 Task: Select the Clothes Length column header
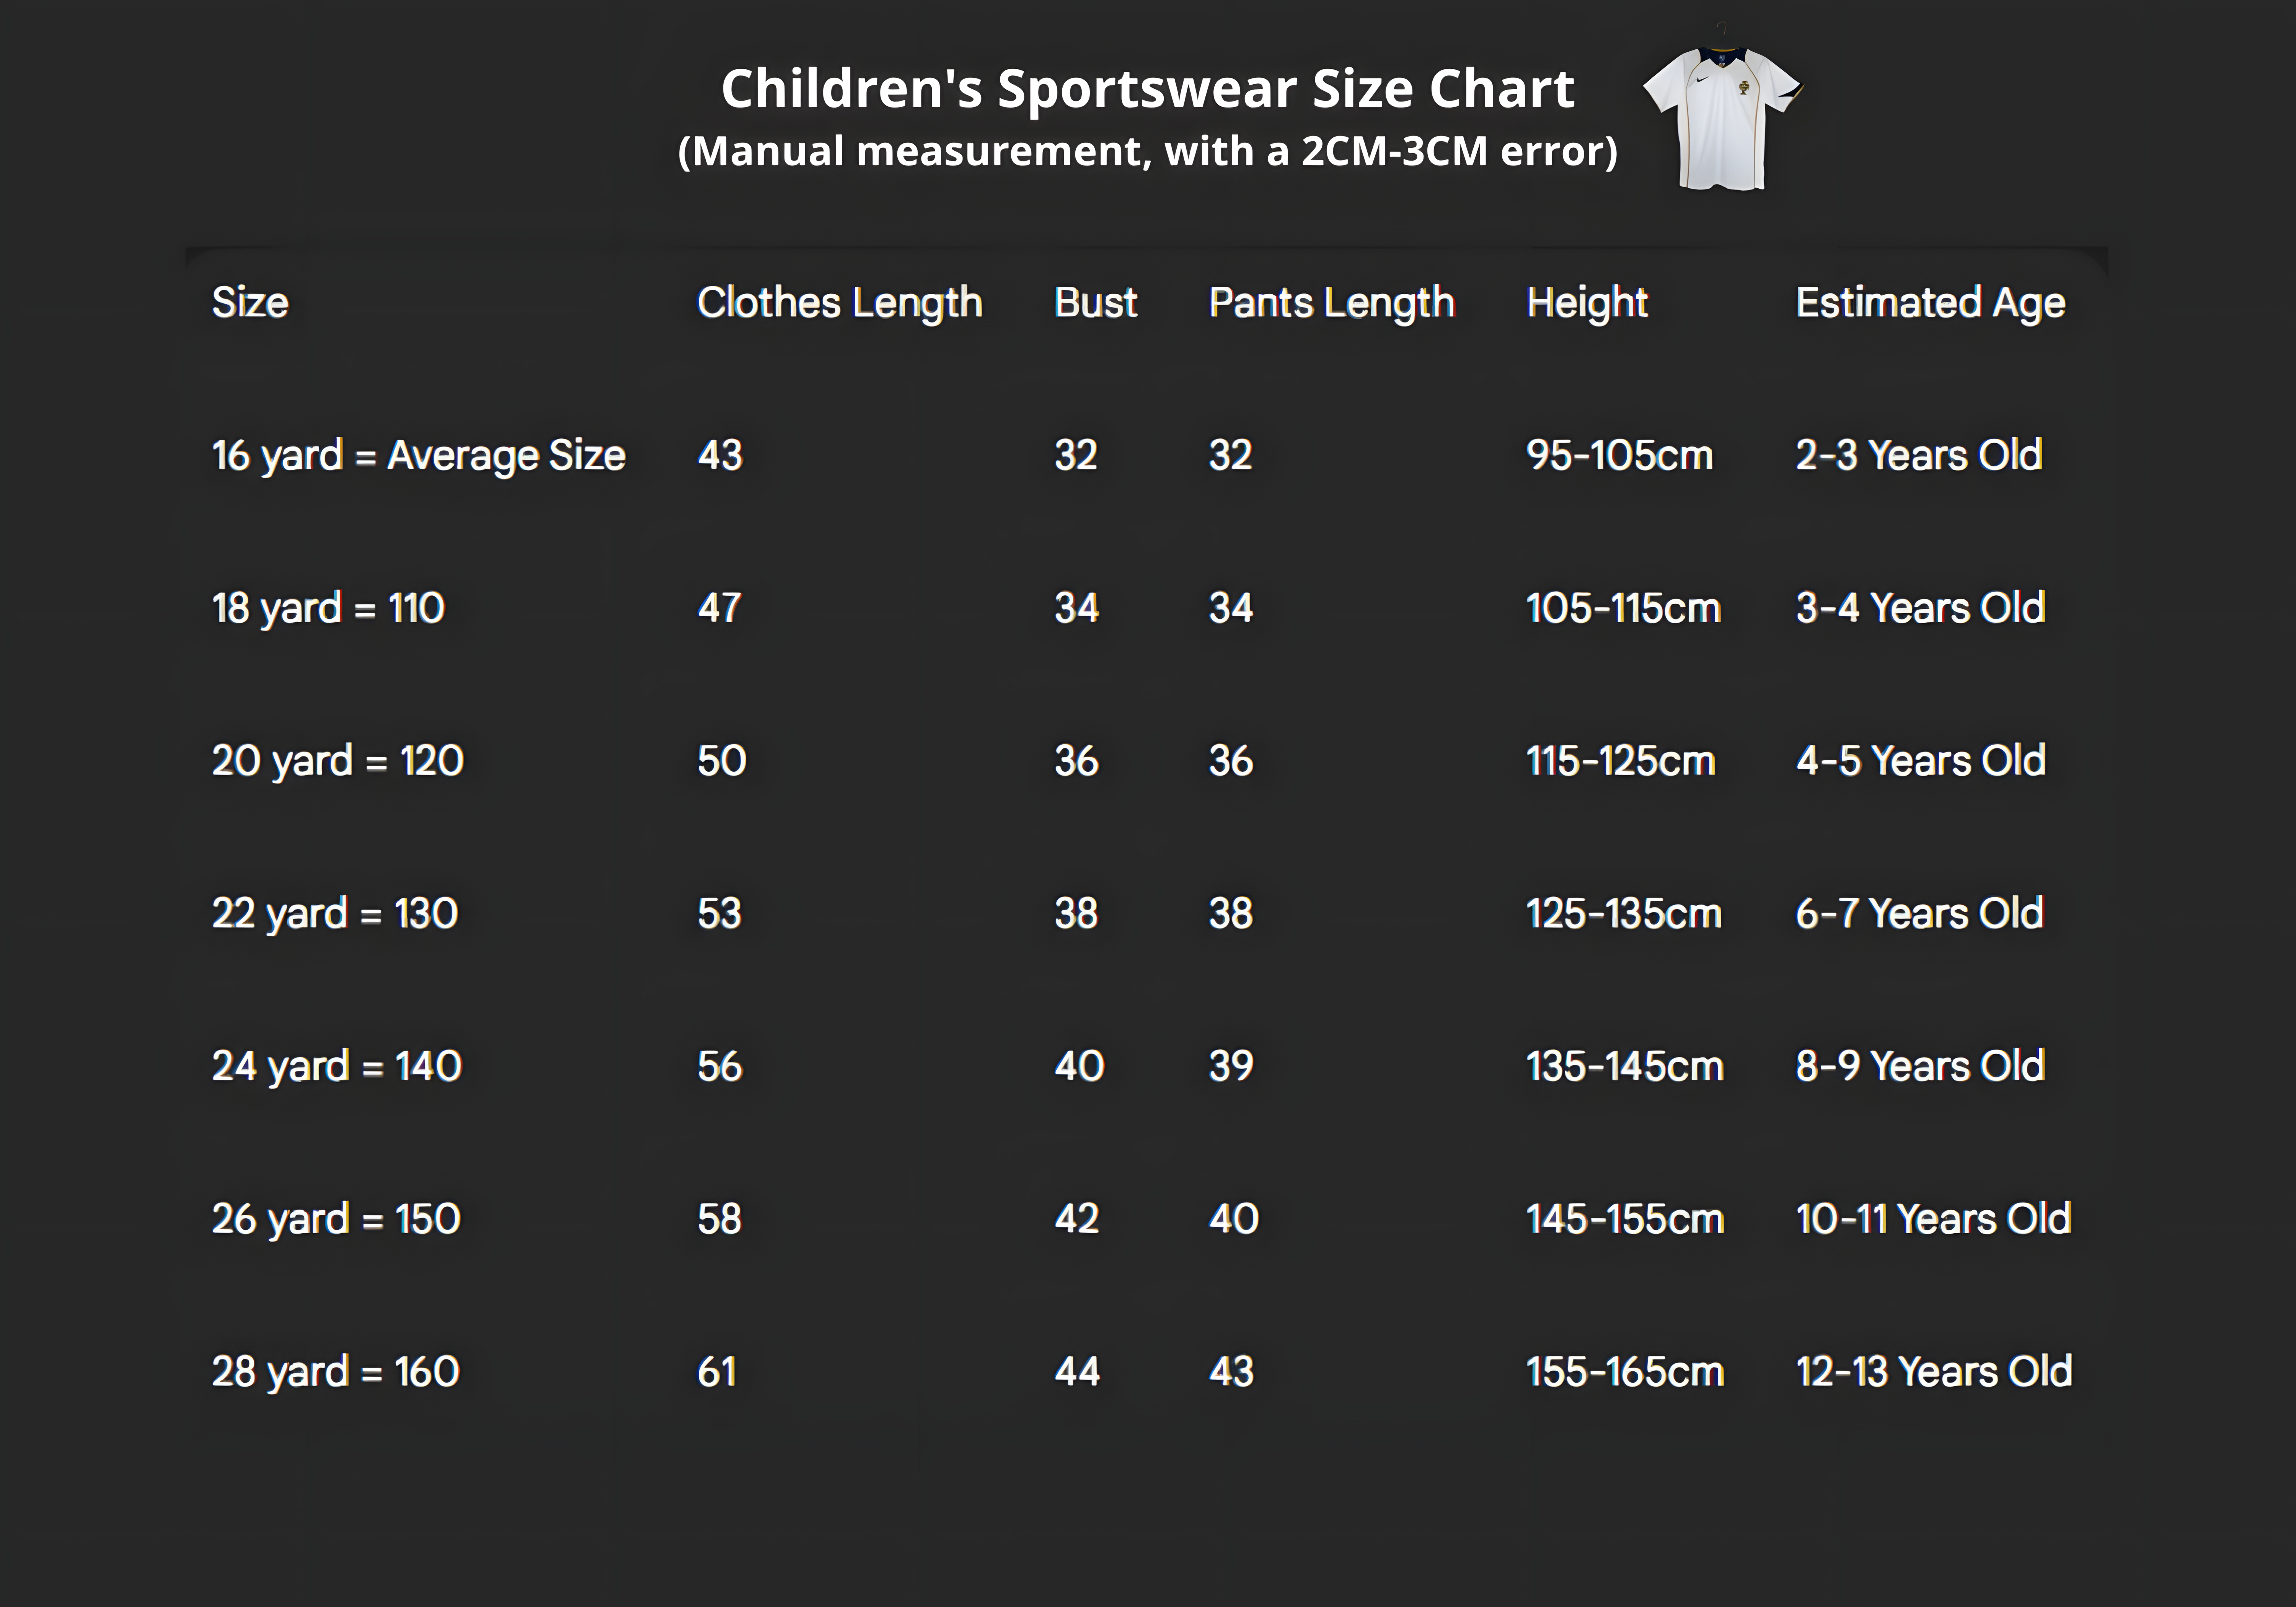[839, 302]
